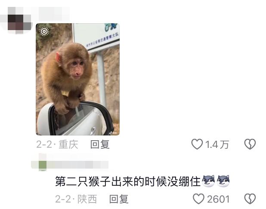Tap the Douyin watermark on monkey image

[113, 133]
